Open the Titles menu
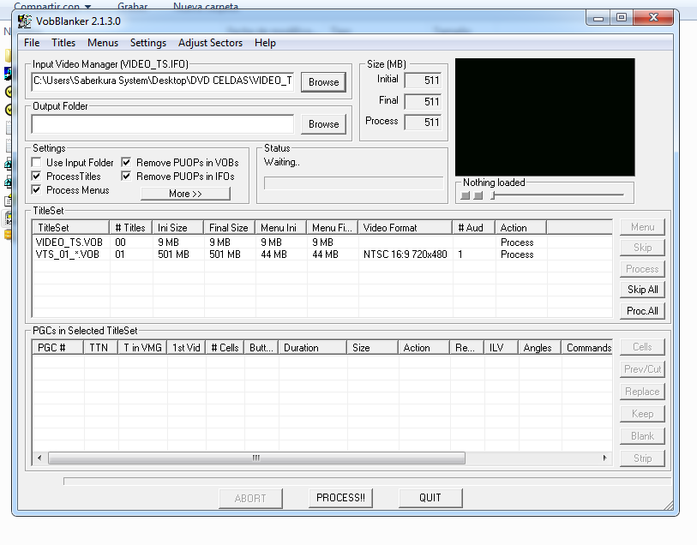 coord(63,43)
